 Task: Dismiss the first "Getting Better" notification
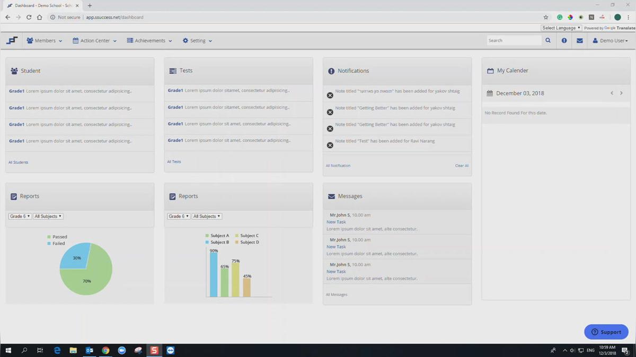tap(330, 112)
